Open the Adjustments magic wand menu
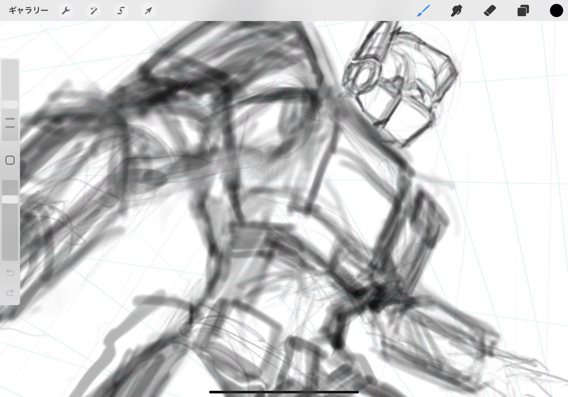Image resolution: width=568 pixels, height=397 pixels. tap(93, 10)
